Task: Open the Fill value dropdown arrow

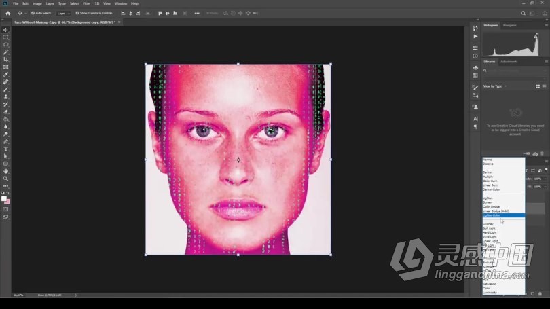Action: [x=545, y=187]
